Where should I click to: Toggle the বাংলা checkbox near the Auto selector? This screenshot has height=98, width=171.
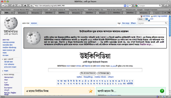[149, 20]
